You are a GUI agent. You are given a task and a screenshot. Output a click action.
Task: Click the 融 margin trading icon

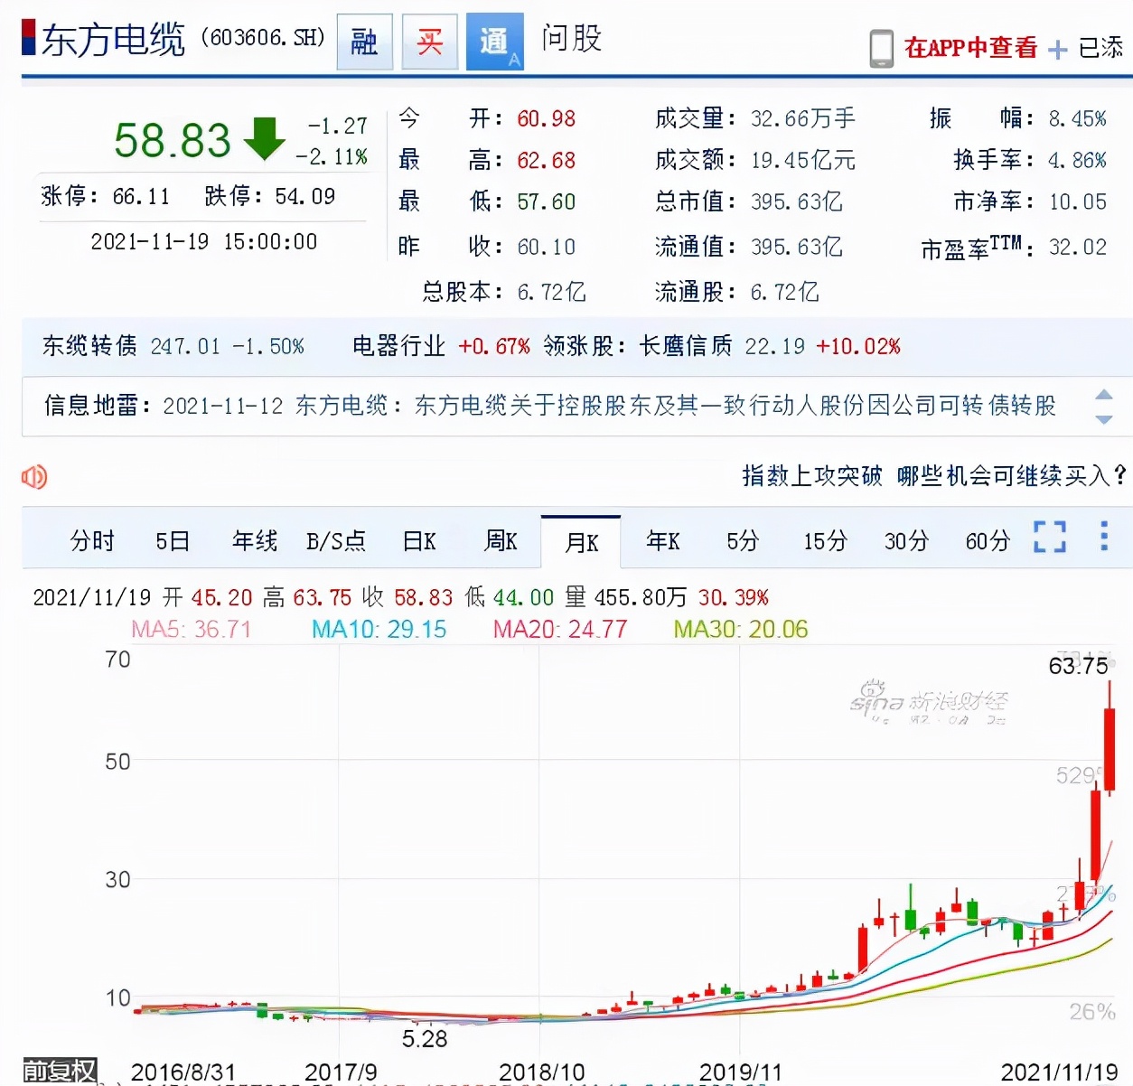click(364, 42)
